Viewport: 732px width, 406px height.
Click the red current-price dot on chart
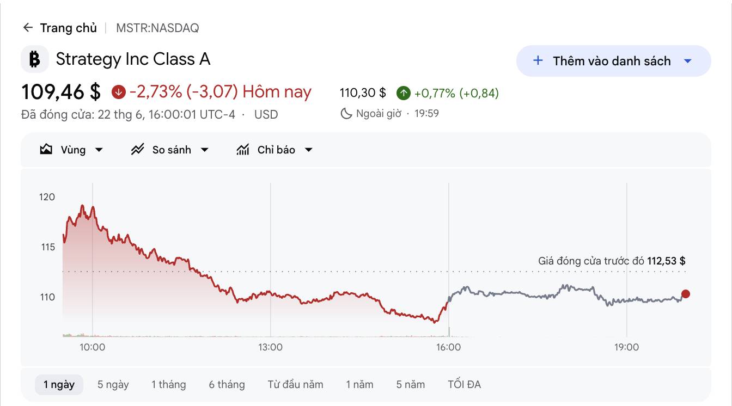686,294
